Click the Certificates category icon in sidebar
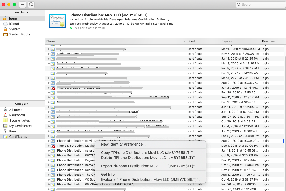This screenshot has width=286, height=191. pos(5,137)
